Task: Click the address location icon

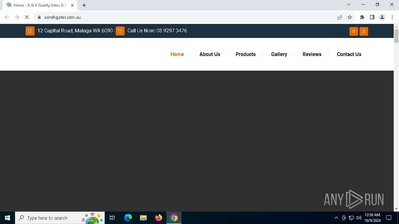Action: click(x=30, y=31)
